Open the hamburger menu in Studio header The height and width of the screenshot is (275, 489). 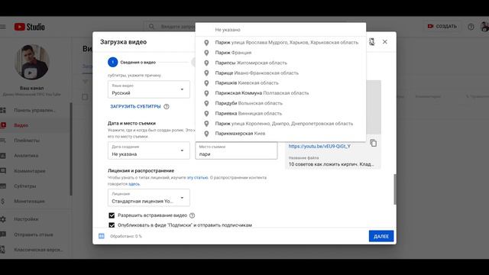click(x=3, y=27)
